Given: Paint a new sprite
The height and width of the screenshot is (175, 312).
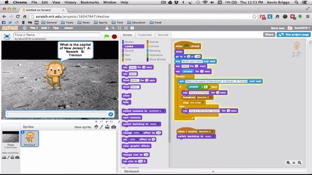Looking at the screenshot, I should coord(101,127).
